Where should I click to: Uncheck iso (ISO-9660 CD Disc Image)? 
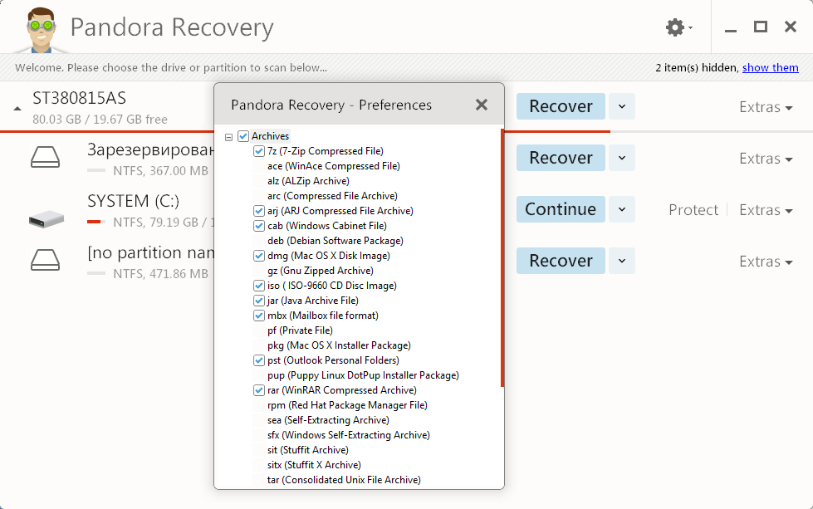(259, 286)
